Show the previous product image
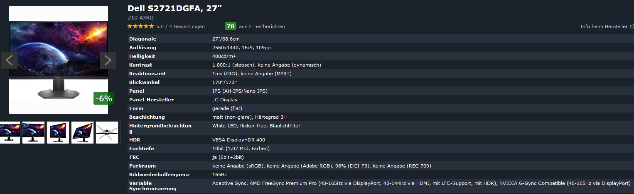The height and width of the screenshot is (194, 634). pyautogui.click(x=9, y=60)
